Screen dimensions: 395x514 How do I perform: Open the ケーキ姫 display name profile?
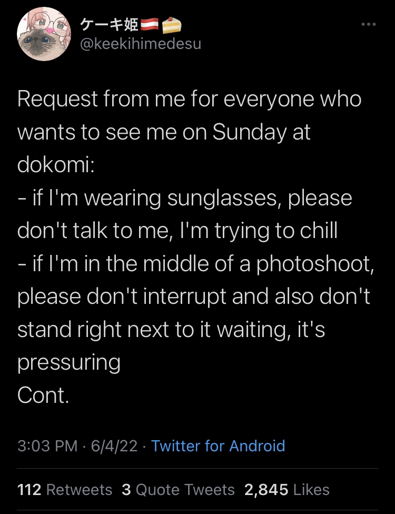108,25
